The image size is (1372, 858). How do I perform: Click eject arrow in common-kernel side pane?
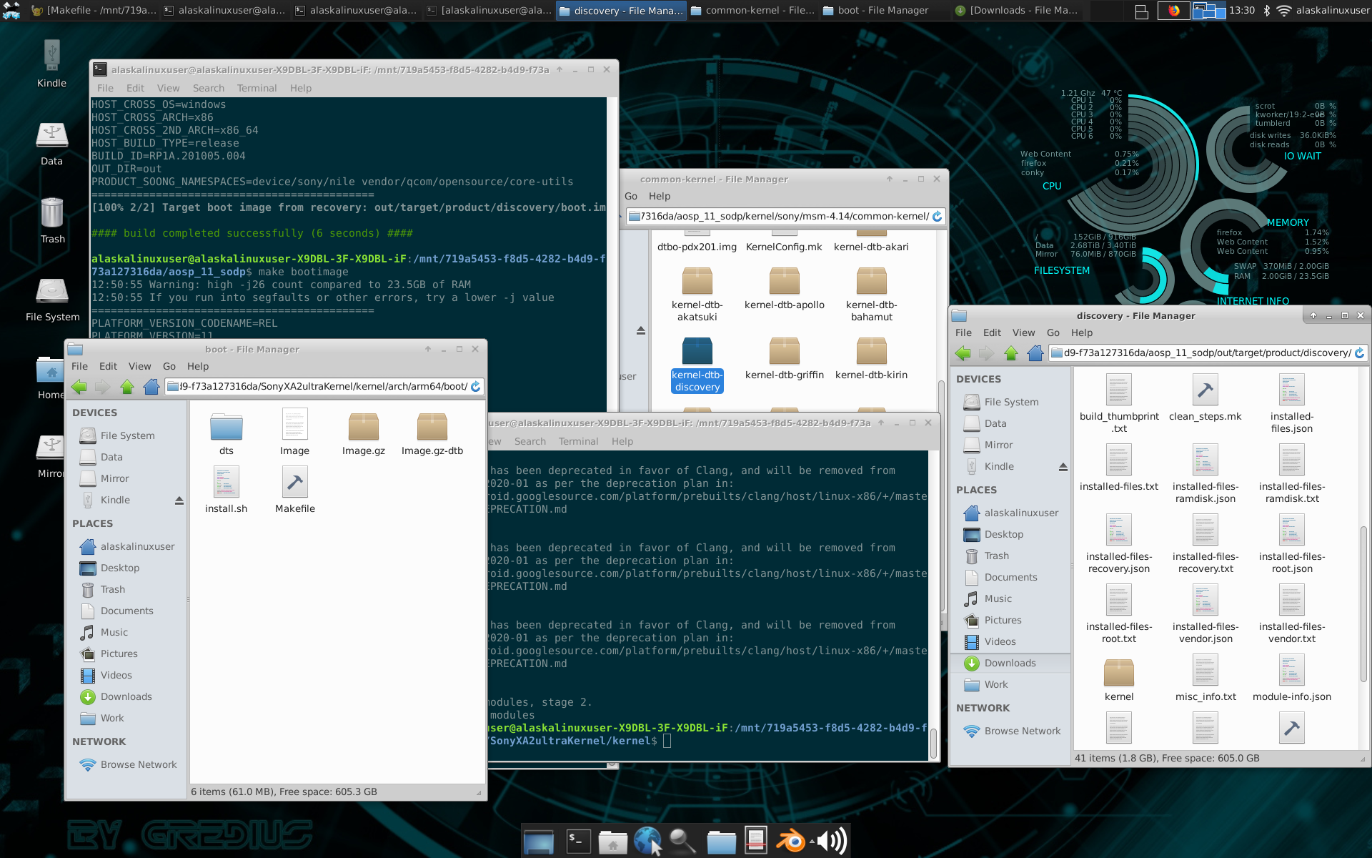(x=640, y=330)
